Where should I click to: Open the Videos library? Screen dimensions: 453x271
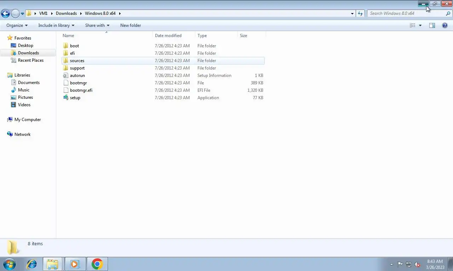coord(24,105)
